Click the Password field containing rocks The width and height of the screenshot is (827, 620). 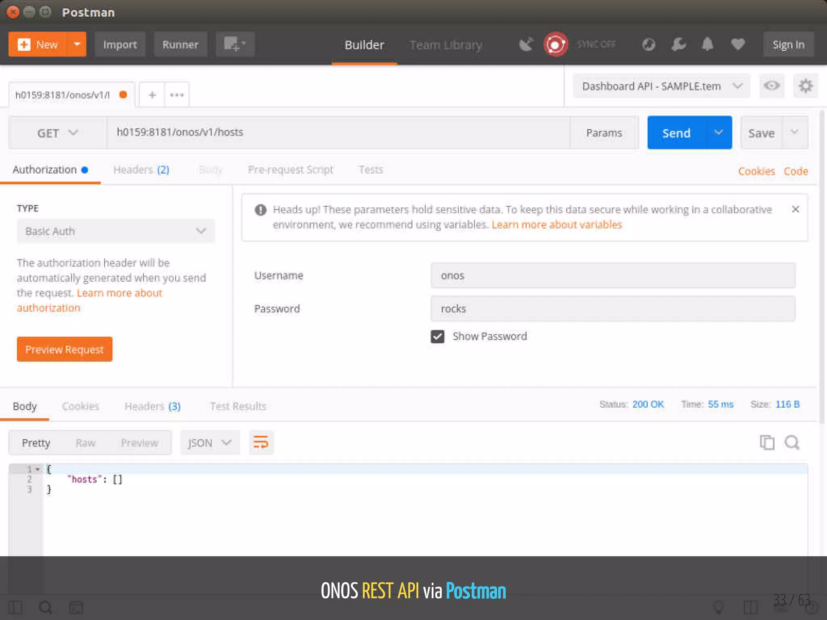pos(613,309)
